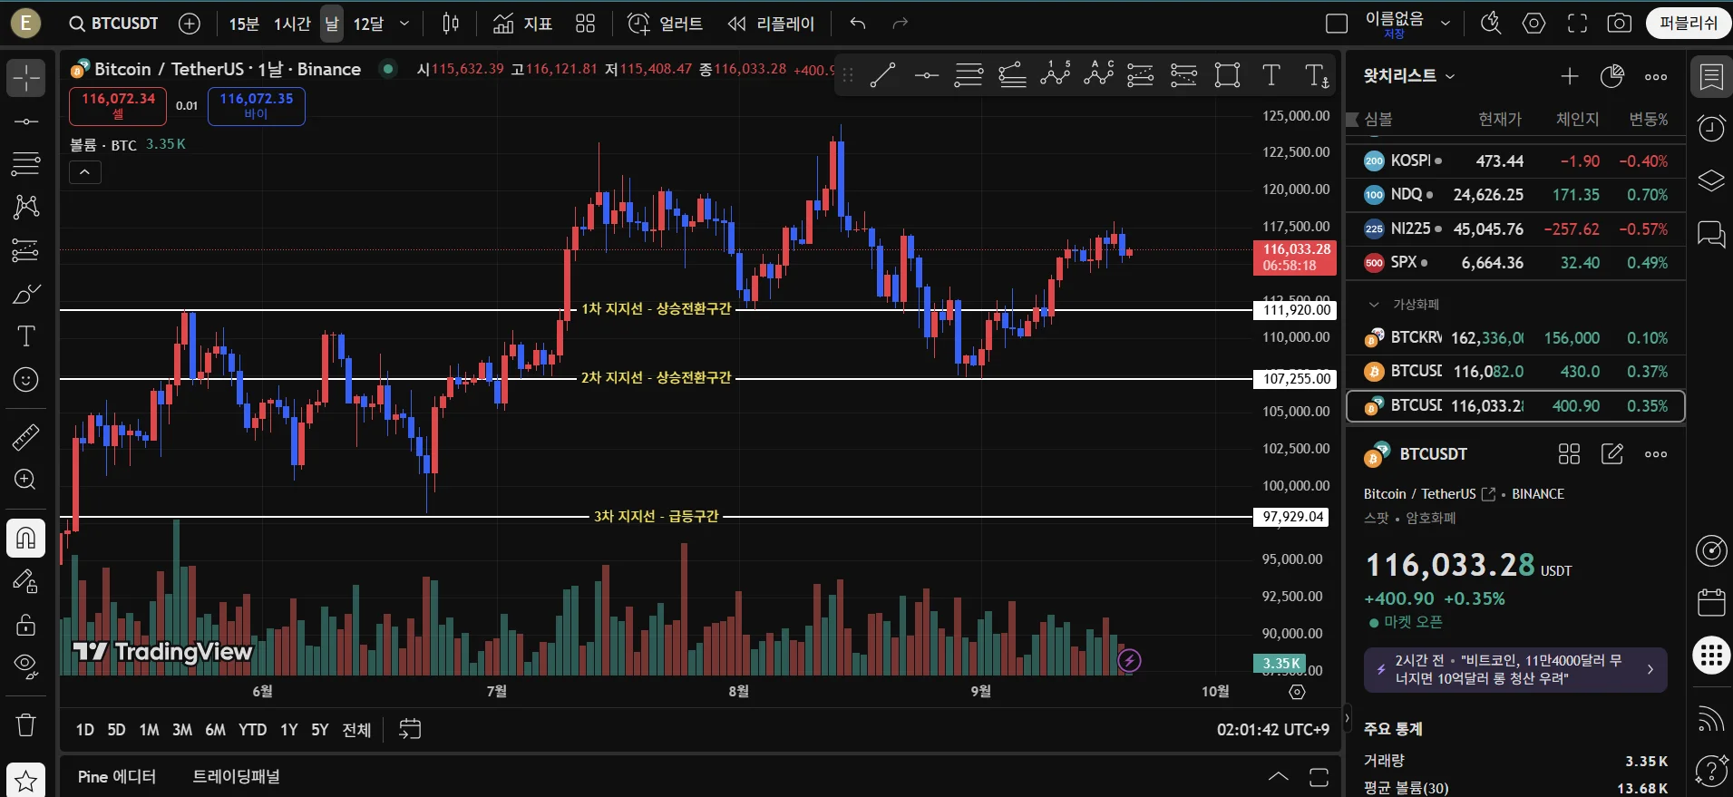Open quick search icon in top bar
Image resolution: width=1733 pixels, height=797 pixels.
[x=1491, y=24]
